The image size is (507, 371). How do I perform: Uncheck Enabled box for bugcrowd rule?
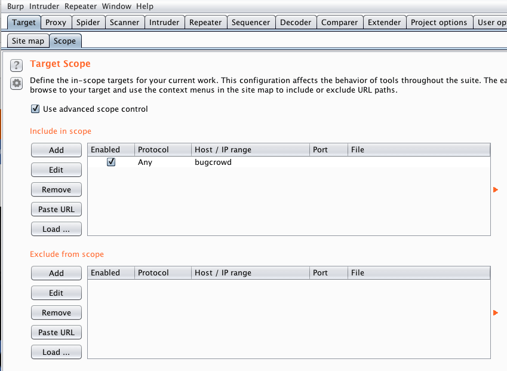[111, 162]
